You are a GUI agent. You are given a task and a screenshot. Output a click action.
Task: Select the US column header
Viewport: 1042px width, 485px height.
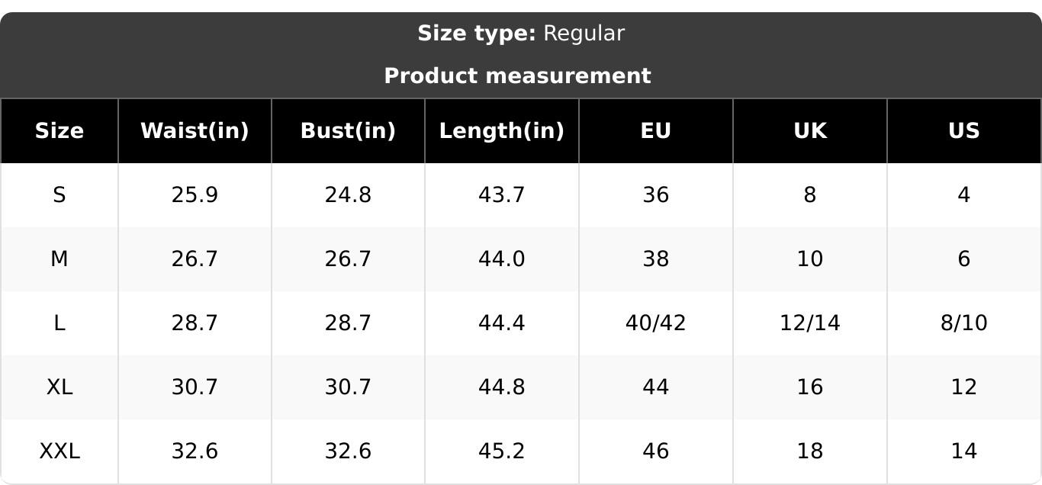(964, 131)
